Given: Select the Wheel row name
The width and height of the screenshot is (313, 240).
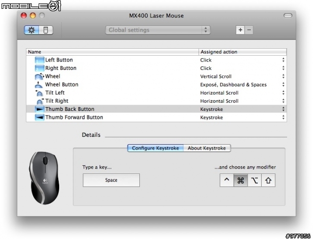Looking at the screenshot, I should 52,76.
